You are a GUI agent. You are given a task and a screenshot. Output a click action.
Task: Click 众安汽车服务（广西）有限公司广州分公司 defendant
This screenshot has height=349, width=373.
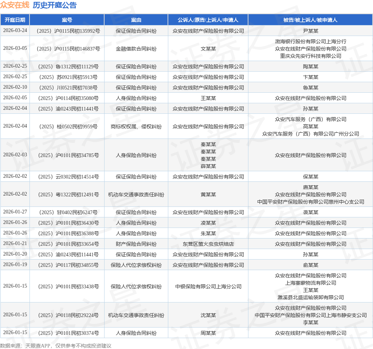point(310,134)
